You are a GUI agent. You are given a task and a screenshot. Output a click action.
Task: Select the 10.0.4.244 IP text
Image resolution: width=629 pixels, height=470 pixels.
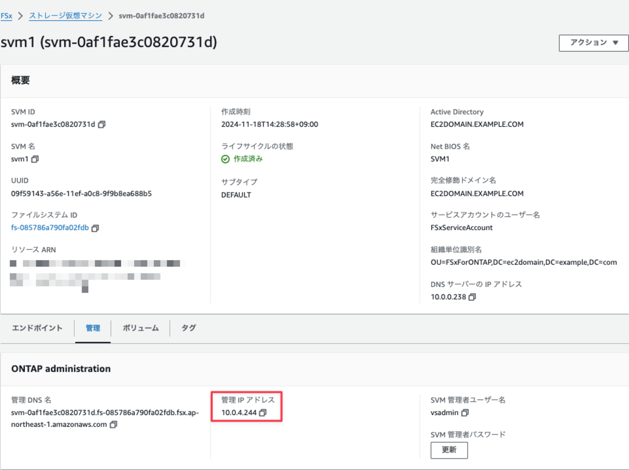(239, 413)
